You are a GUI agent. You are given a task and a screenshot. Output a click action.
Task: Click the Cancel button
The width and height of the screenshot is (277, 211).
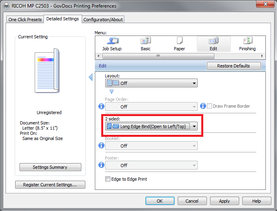(x=192, y=201)
